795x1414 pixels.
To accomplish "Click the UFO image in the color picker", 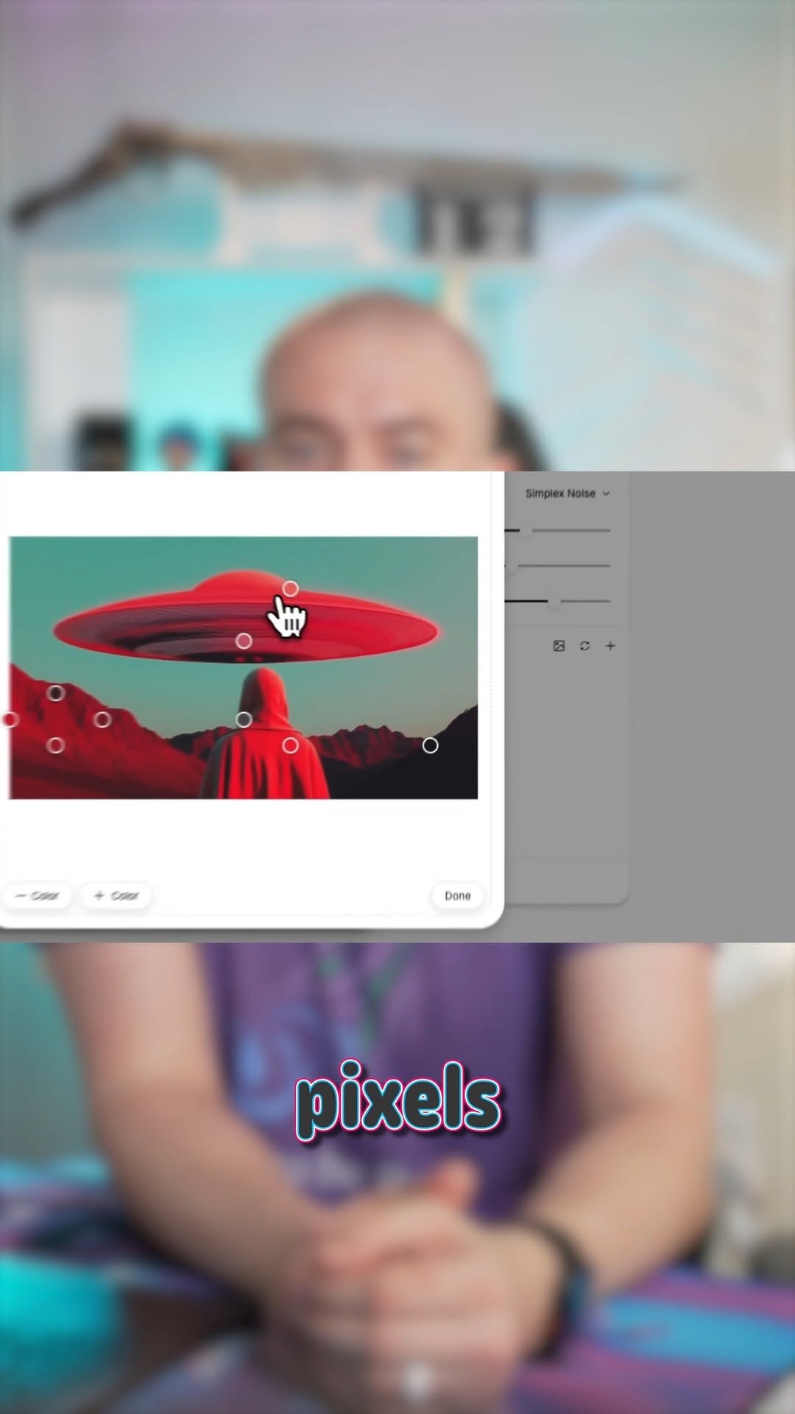I will 244,668.
